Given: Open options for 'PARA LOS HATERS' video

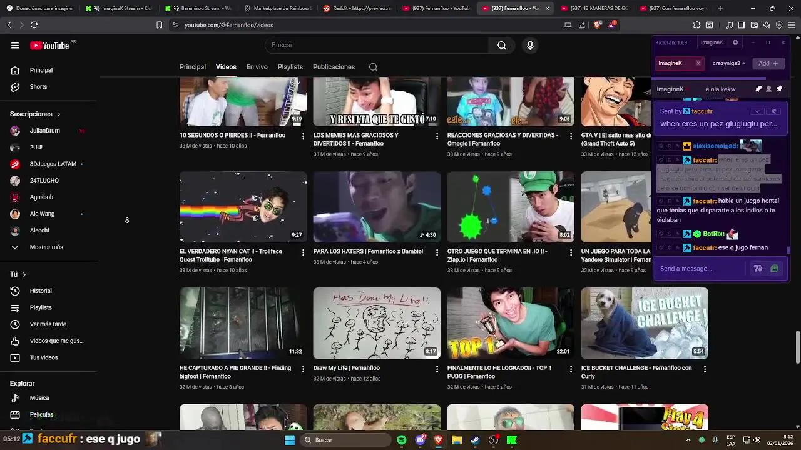Looking at the screenshot, I should [x=437, y=252].
